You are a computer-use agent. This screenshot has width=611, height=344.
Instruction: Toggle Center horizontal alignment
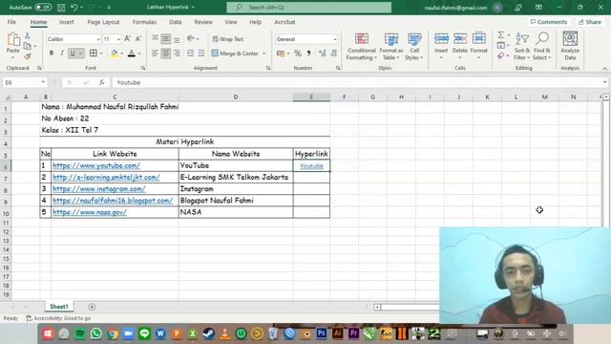[165, 54]
